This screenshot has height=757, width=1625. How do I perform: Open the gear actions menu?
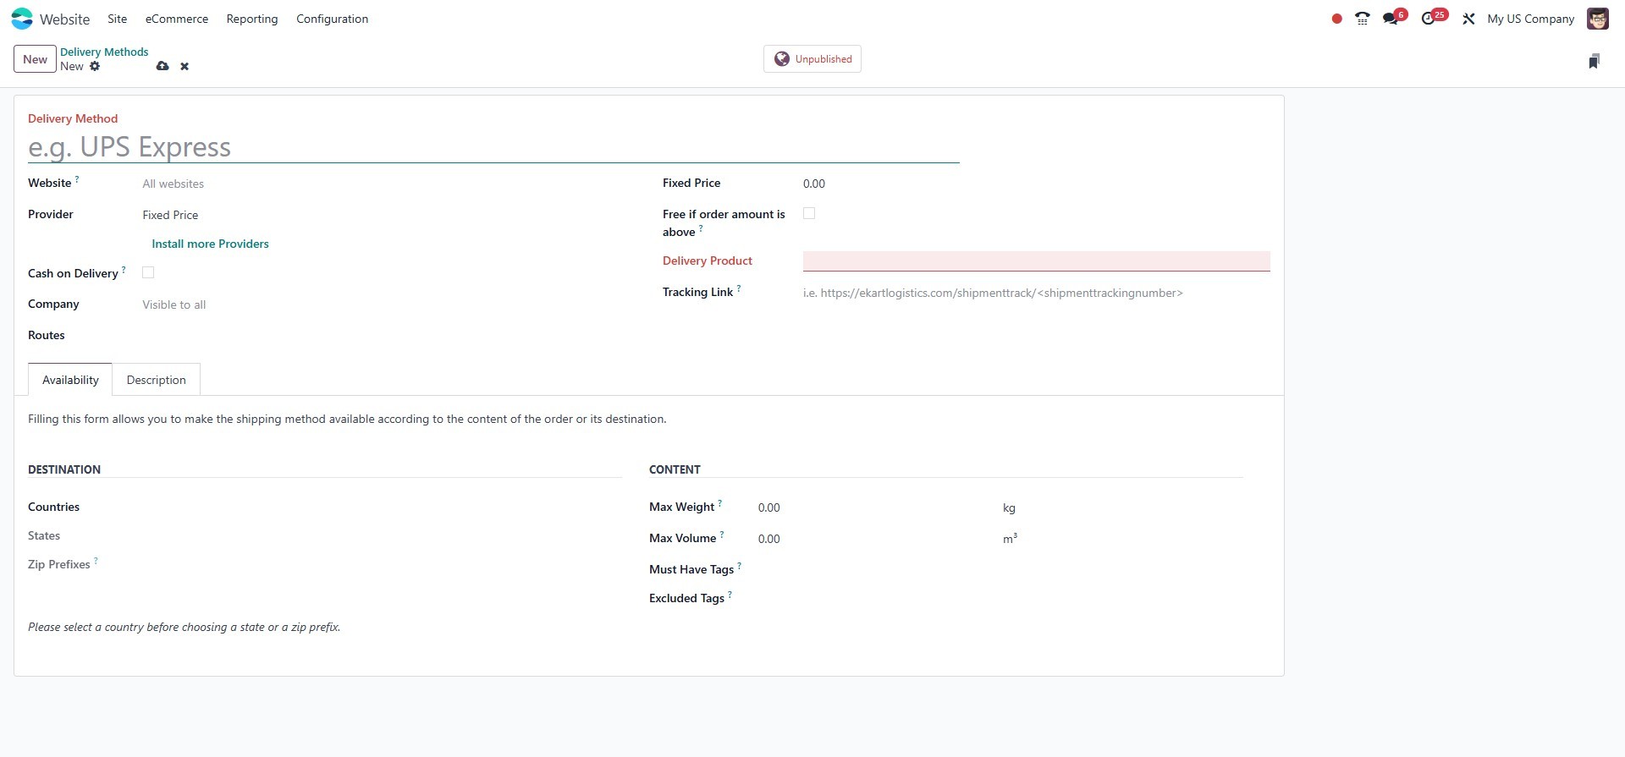[x=95, y=66]
